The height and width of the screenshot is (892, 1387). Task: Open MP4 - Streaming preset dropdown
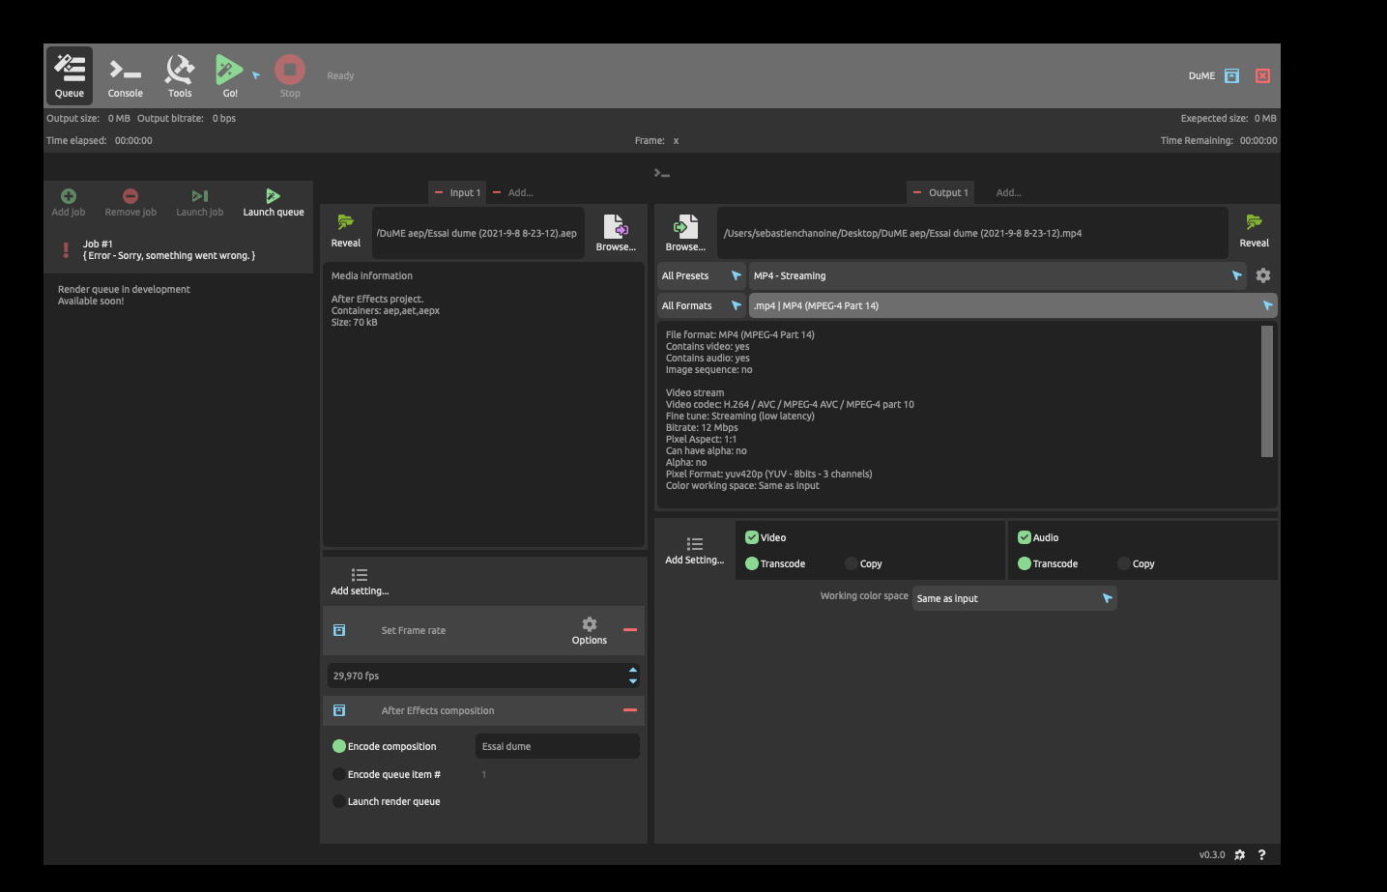click(998, 275)
